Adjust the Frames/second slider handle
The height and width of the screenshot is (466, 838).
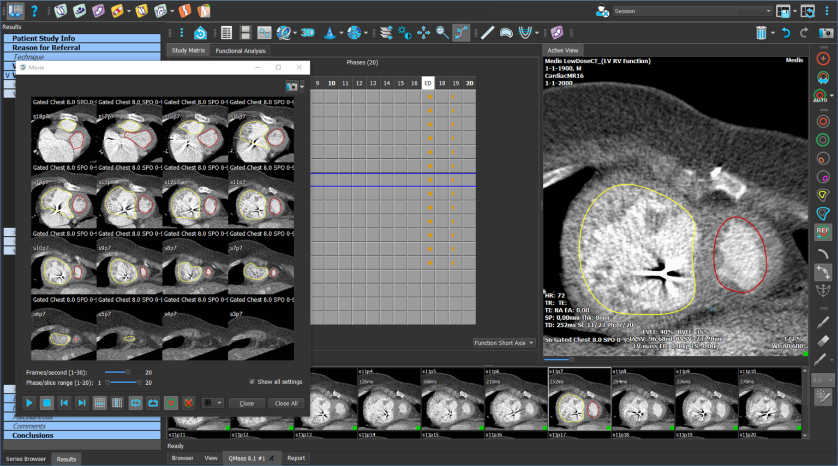128,372
